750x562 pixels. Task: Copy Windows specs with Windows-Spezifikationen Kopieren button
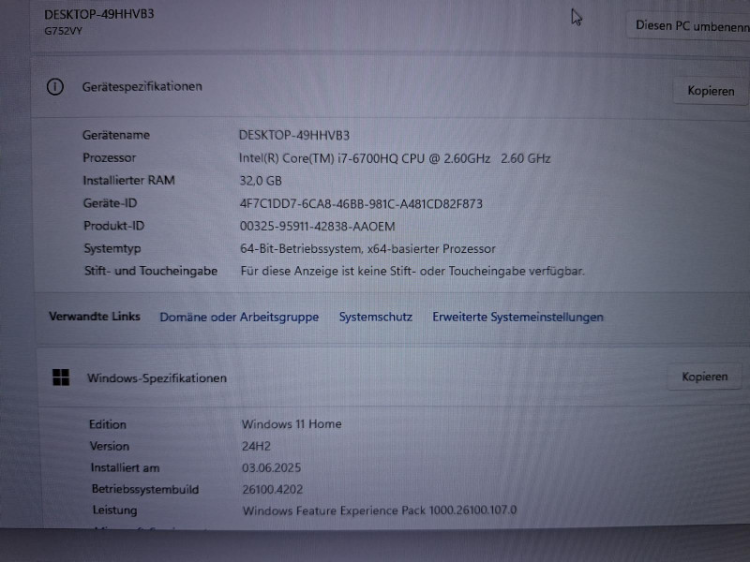(705, 377)
